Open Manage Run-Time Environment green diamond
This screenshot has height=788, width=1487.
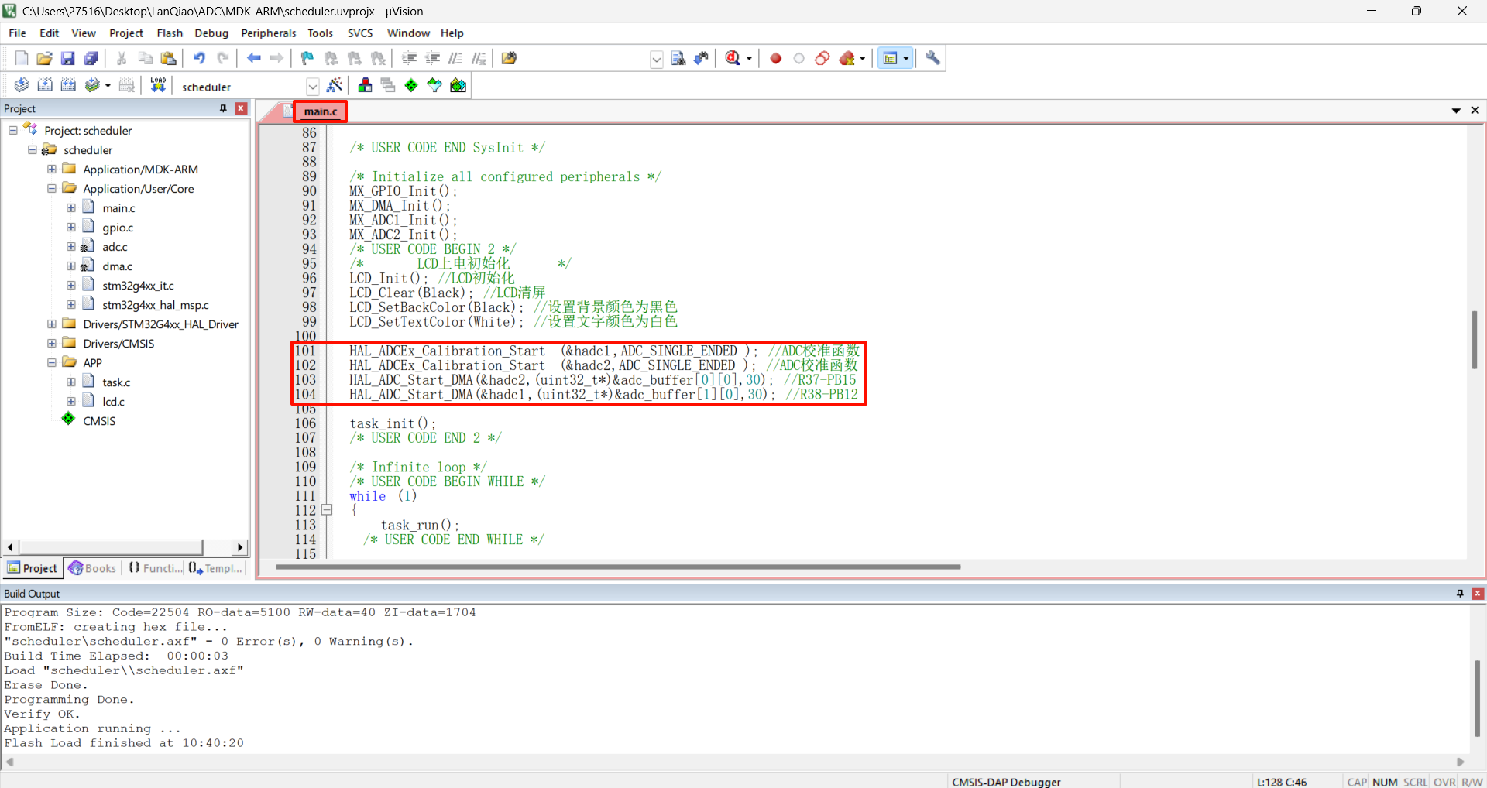click(x=411, y=85)
